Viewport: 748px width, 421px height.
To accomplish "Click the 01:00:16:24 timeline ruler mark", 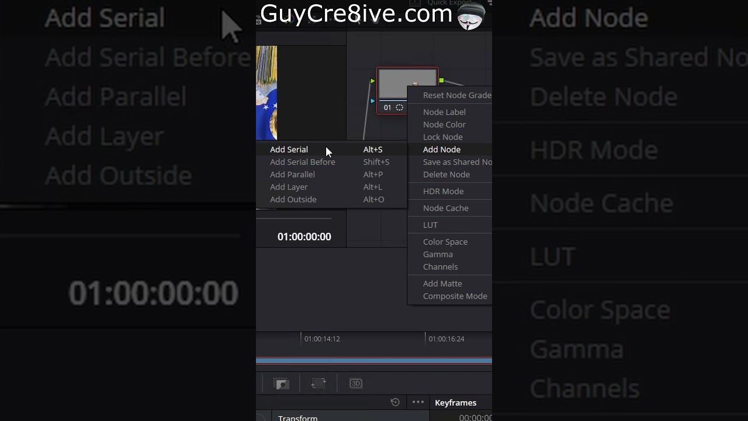I will click(446, 339).
